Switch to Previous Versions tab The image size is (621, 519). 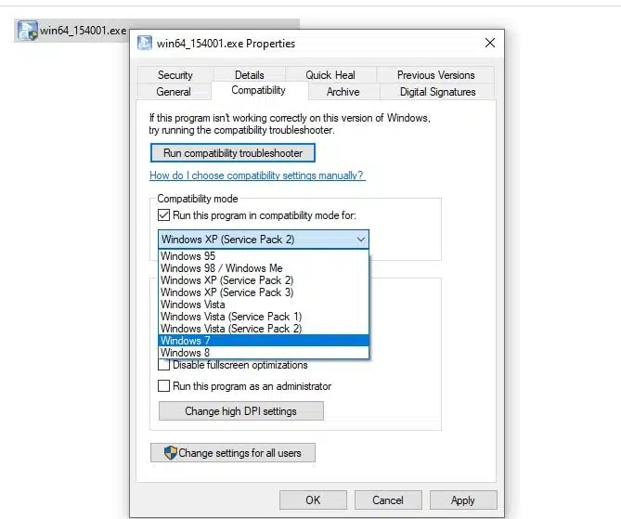click(x=435, y=75)
